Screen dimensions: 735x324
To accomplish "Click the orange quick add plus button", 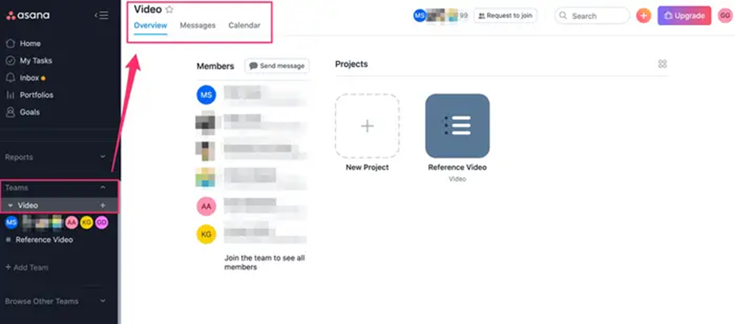I will (644, 16).
